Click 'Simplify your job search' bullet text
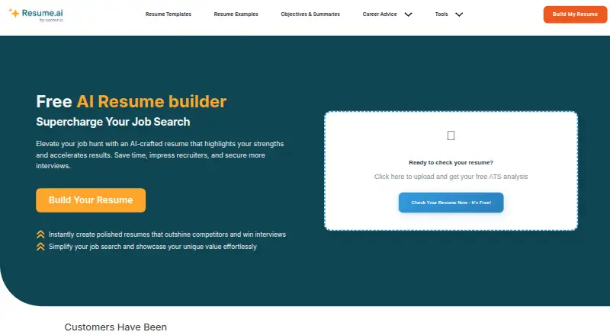Image resolution: width=610 pixels, height=335 pixels. pyautogui.click(x=152, y=247)
